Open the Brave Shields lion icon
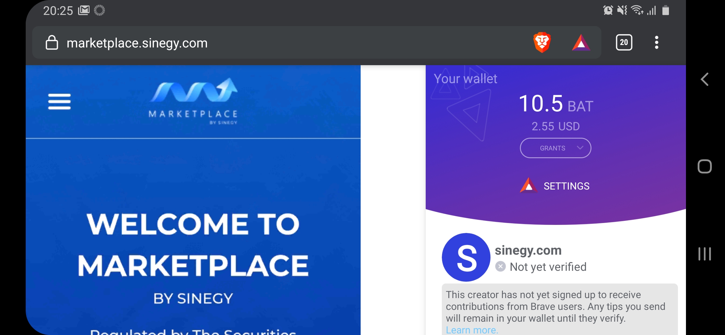 click(542, 42)
